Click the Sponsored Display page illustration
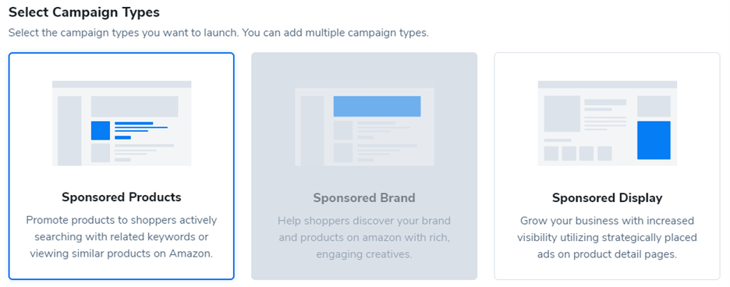Viewport: 730px width, 287px height. click(x=607, y=123)
